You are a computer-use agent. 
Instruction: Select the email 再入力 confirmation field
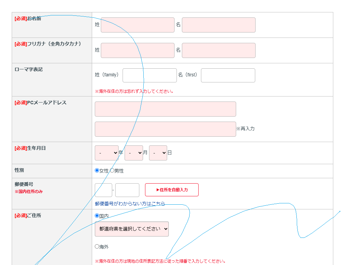coord(165,129)
